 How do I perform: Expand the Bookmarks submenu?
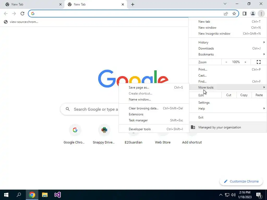coord(228,54)
